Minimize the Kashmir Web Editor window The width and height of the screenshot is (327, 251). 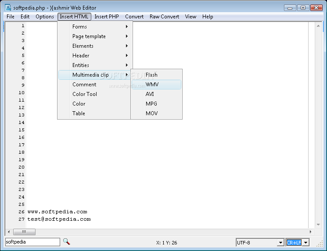(x=290, y=8)
